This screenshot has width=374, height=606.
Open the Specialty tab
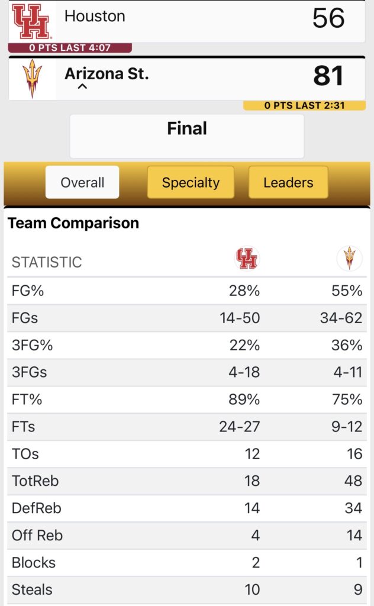point(191,182)
